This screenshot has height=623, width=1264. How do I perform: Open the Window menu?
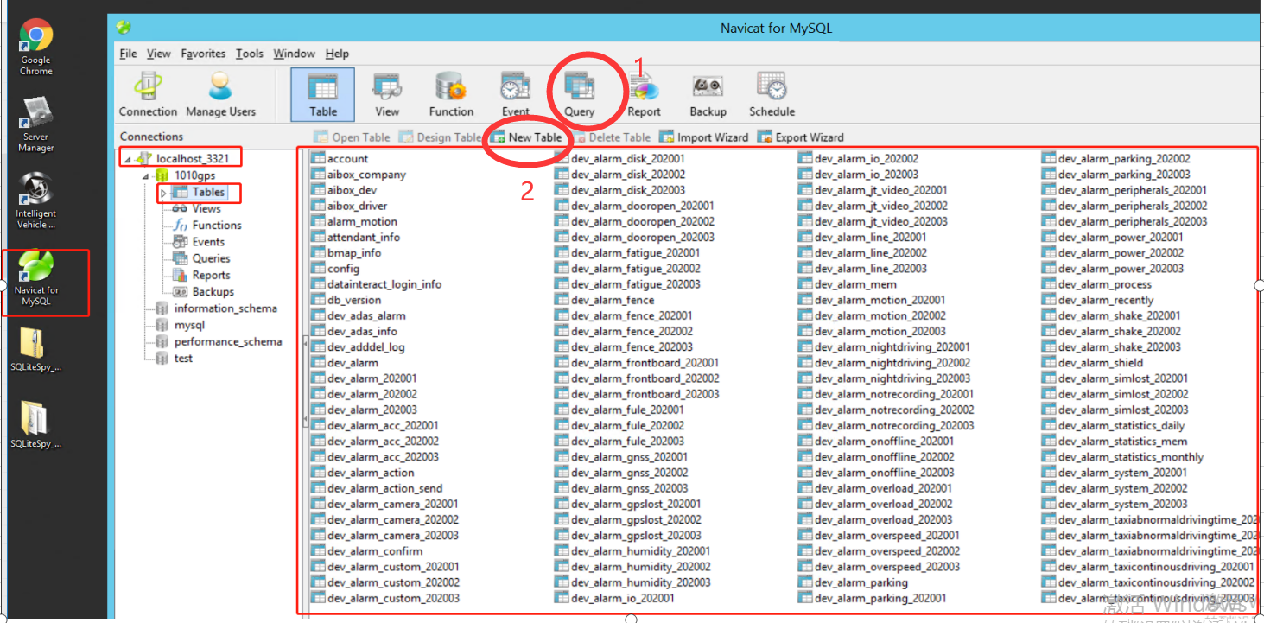point(294,54)
